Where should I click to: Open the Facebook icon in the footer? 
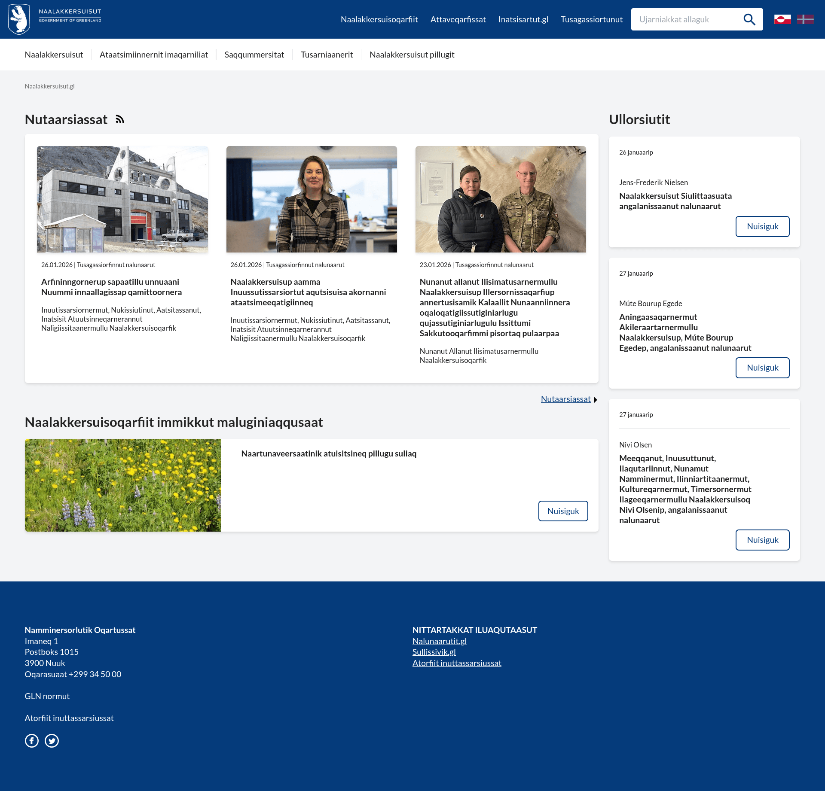32,741
